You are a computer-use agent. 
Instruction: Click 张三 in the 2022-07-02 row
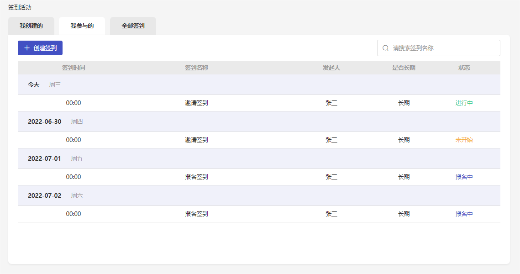point(331,214)
